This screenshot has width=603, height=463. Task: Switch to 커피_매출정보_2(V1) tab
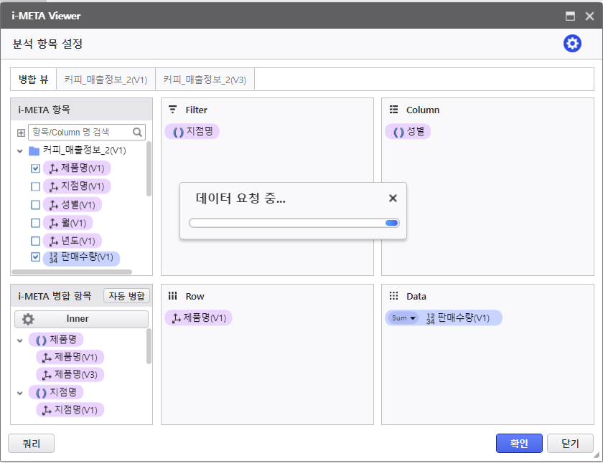point(106,80)
